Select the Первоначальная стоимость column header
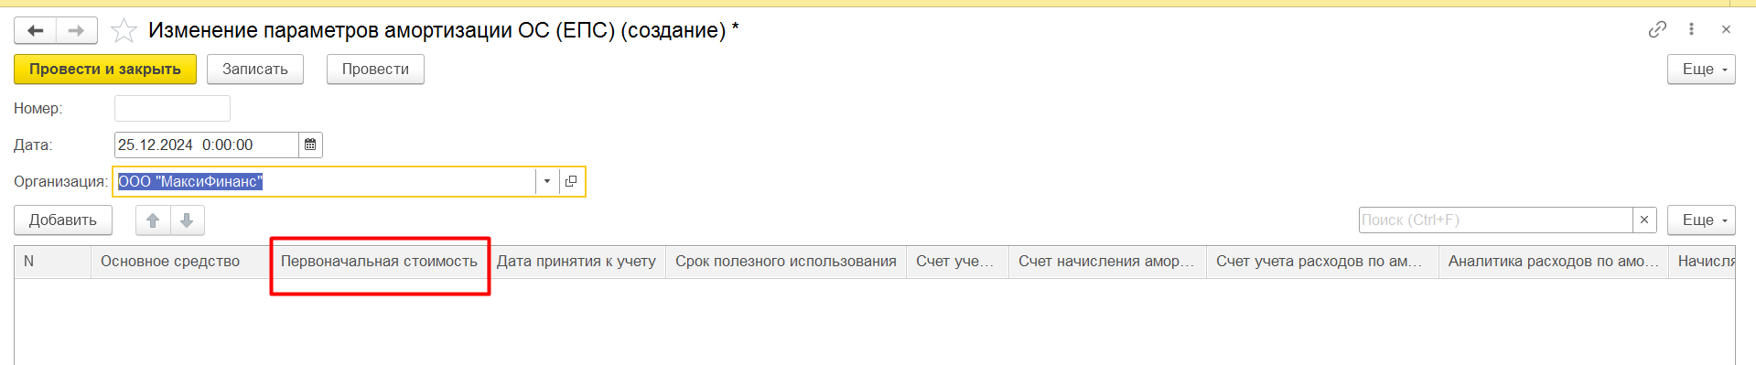 point(379,262)
